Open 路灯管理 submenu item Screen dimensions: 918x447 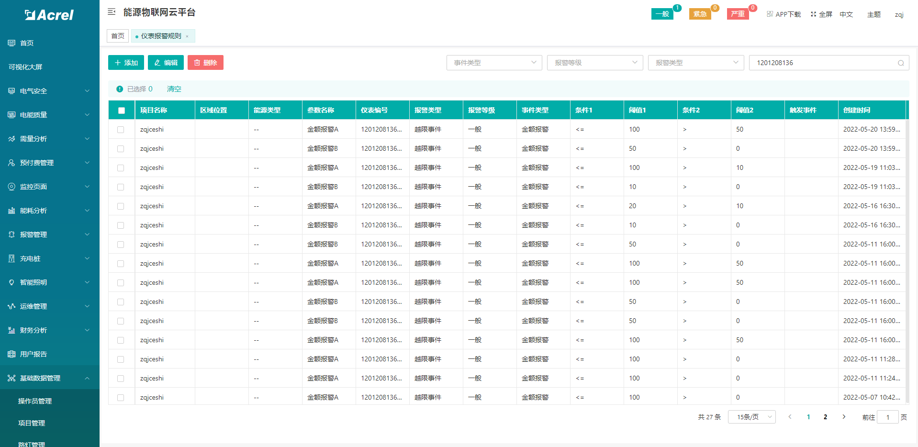point(32,444)
